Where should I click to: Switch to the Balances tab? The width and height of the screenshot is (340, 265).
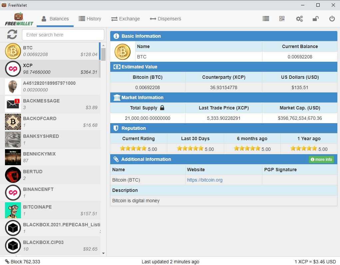(x=55, y=19)
